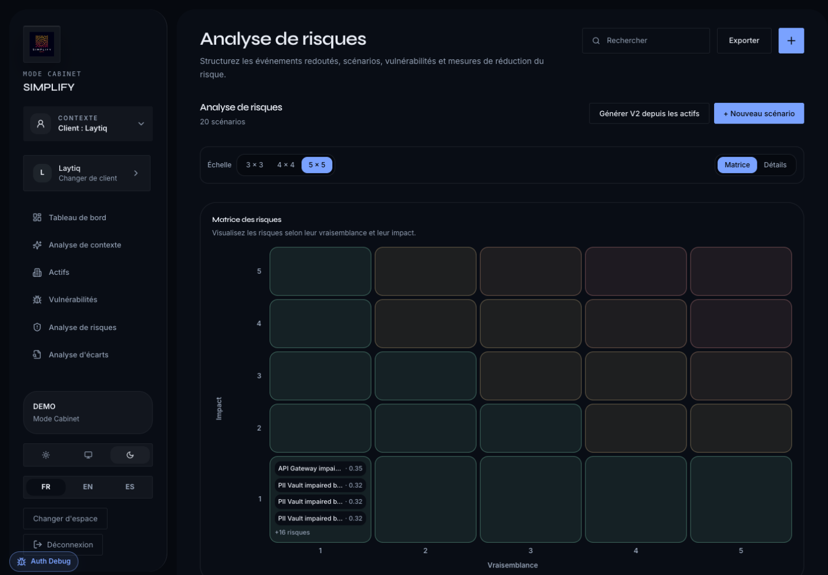Click the blue plus add button

pyautogui.click(x=791, y=41)
